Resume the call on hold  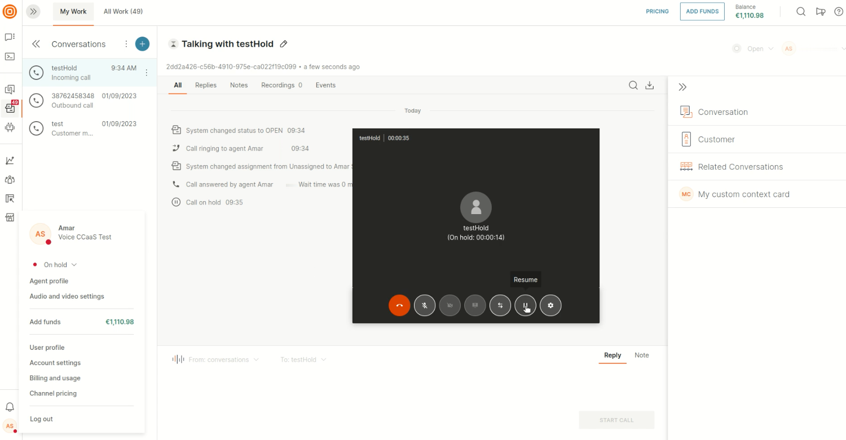click(x=525, y=305)
